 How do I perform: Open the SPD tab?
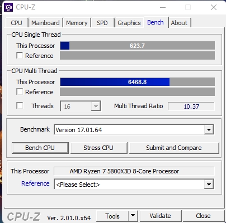102,23
